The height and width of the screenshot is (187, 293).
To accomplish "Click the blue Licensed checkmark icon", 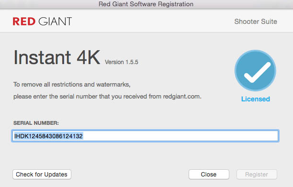I will point(255,71).
